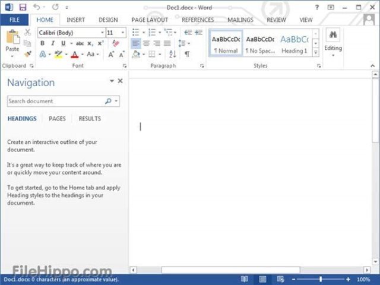Toggle Subscript formatting
The height and width of the screenshot is (285, 380).
coord(90,43)
